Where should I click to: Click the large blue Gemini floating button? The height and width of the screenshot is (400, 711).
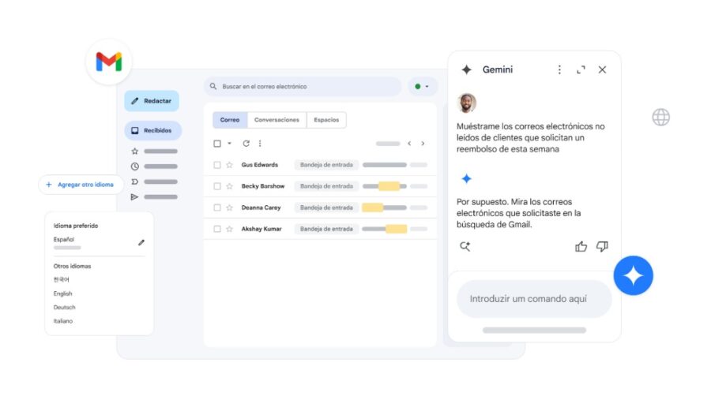coord(633,275)
